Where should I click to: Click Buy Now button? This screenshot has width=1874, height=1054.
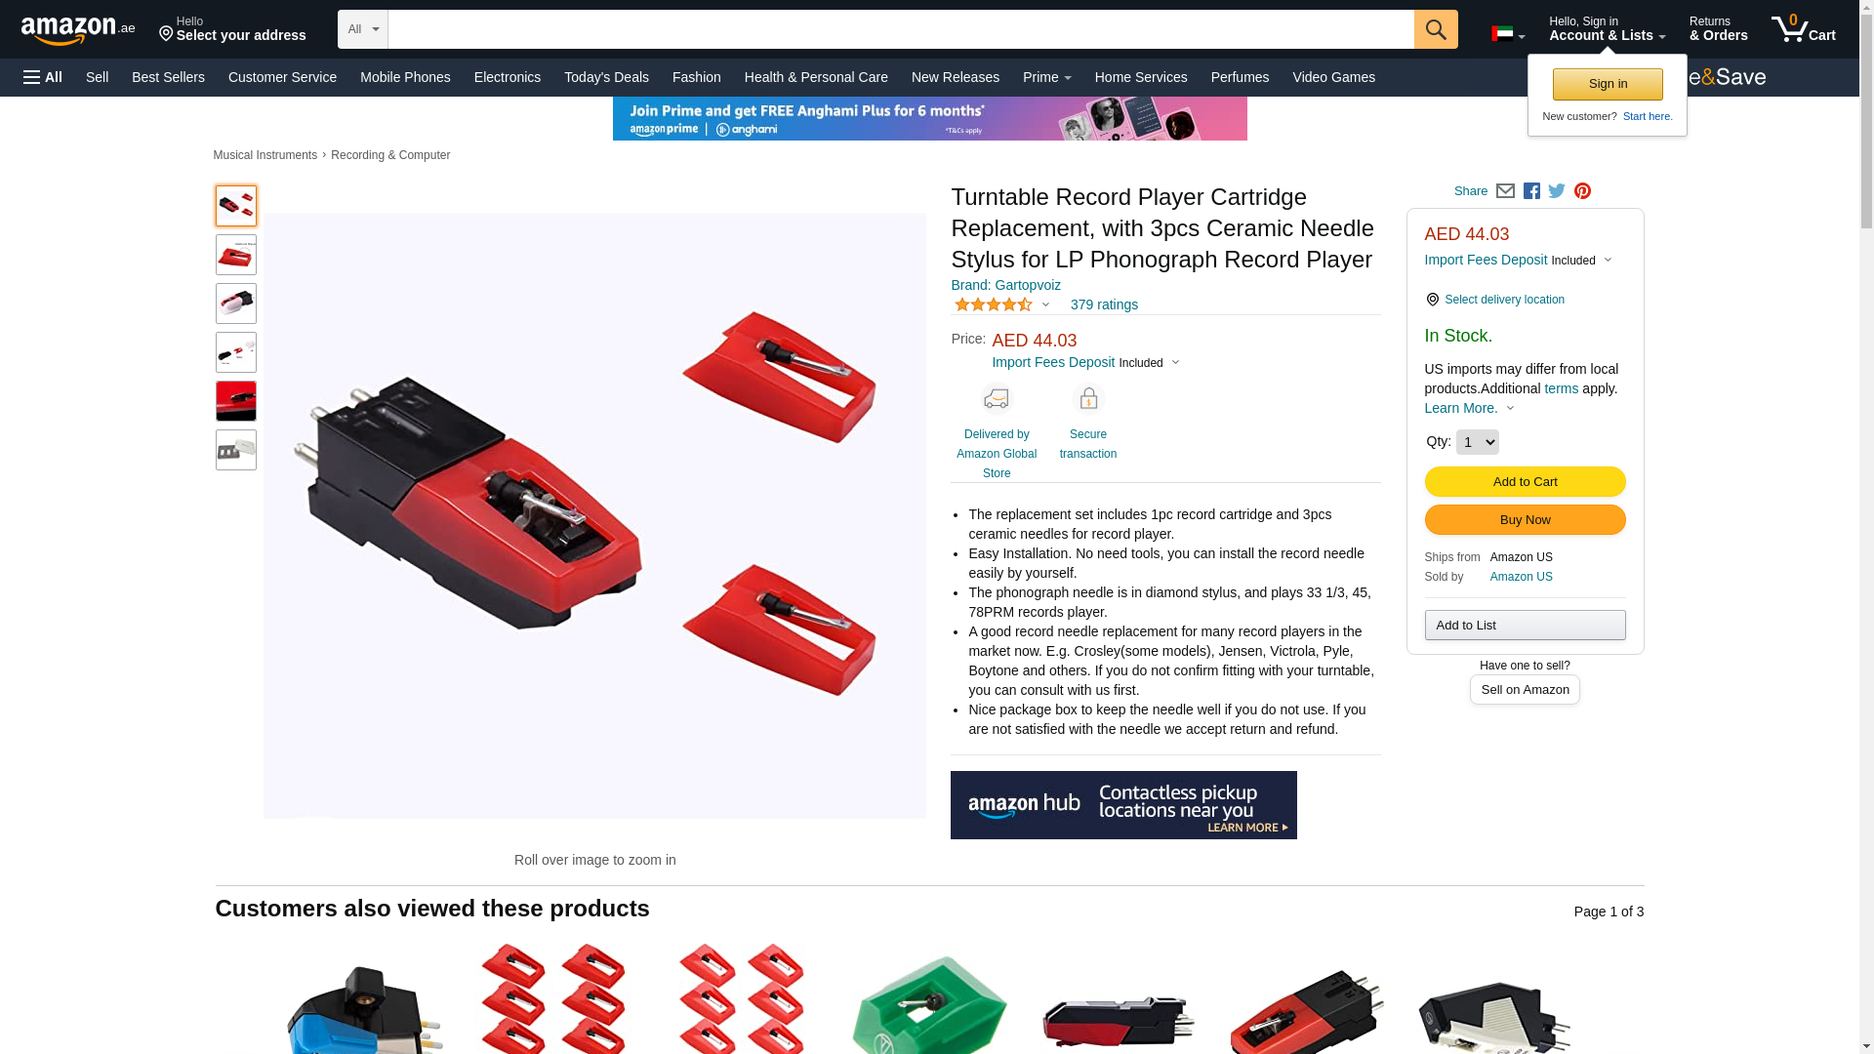pyautogui.click(x=1525, y=519)
